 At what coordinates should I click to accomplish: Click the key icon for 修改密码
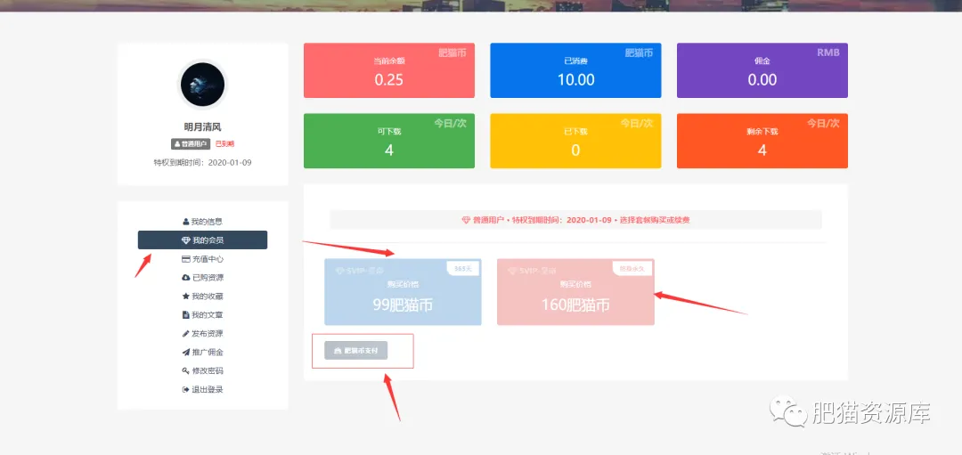point(186,371)
